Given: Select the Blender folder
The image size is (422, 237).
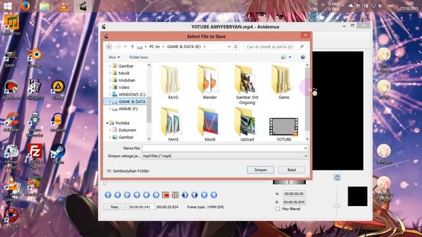Looking at the screenshot, I should (x=210, y=82).
